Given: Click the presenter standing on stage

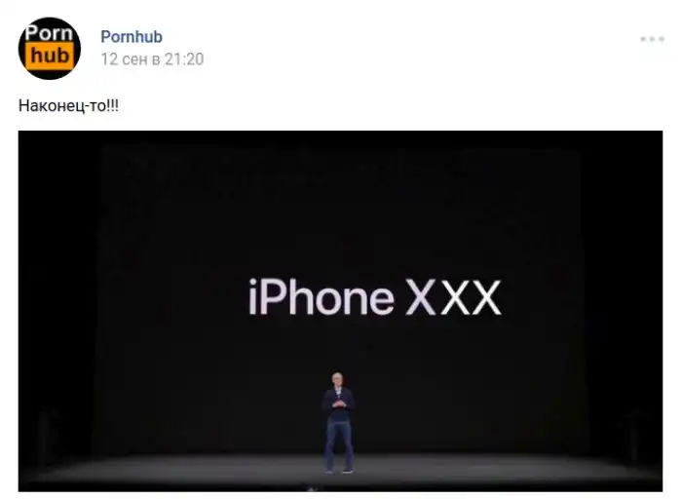Looking at the screenshot, I should tap(338, 422).
